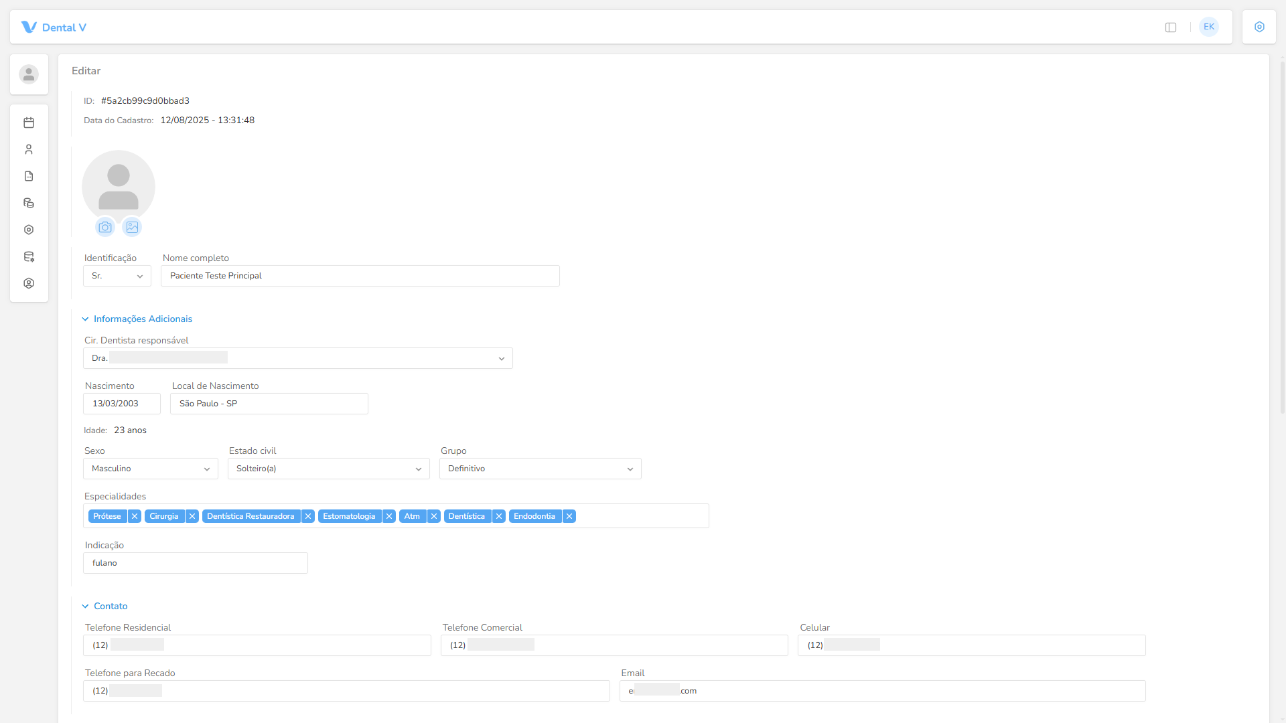
Task: Click the camera icon under avatar
Action: tap(105, 227)
